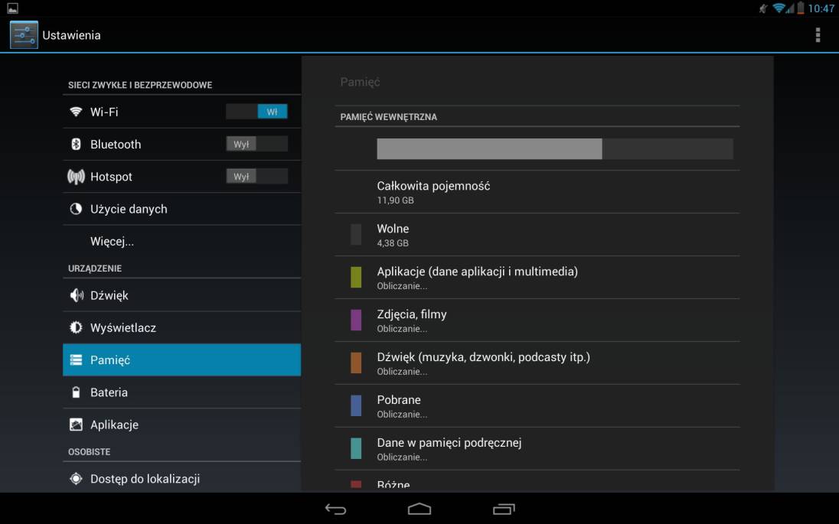
Task: Select the highlighted Pamięć entry
Action: (182, 360)
